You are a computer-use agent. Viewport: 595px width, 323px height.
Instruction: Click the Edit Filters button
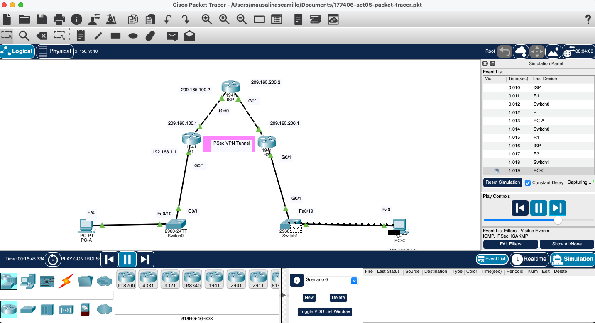(x=510, y=244)
